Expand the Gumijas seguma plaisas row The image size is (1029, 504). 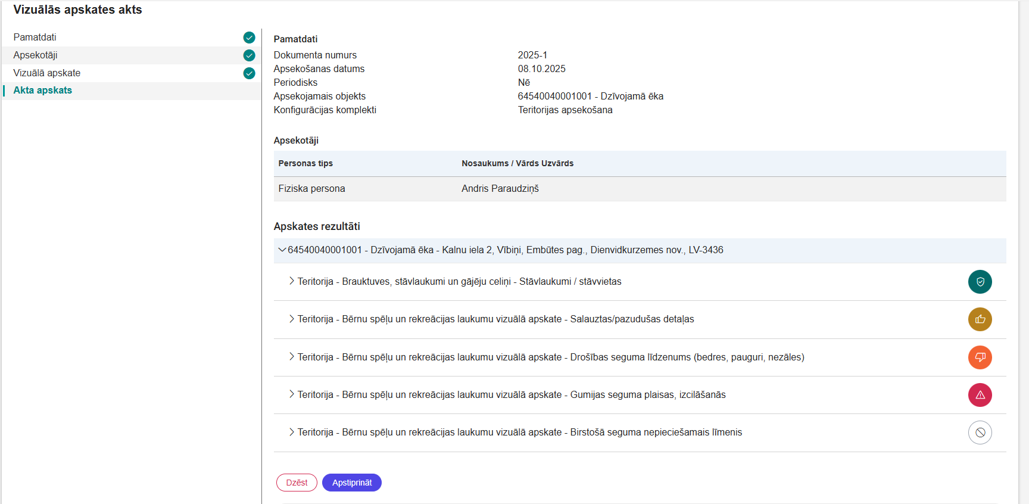291,394
